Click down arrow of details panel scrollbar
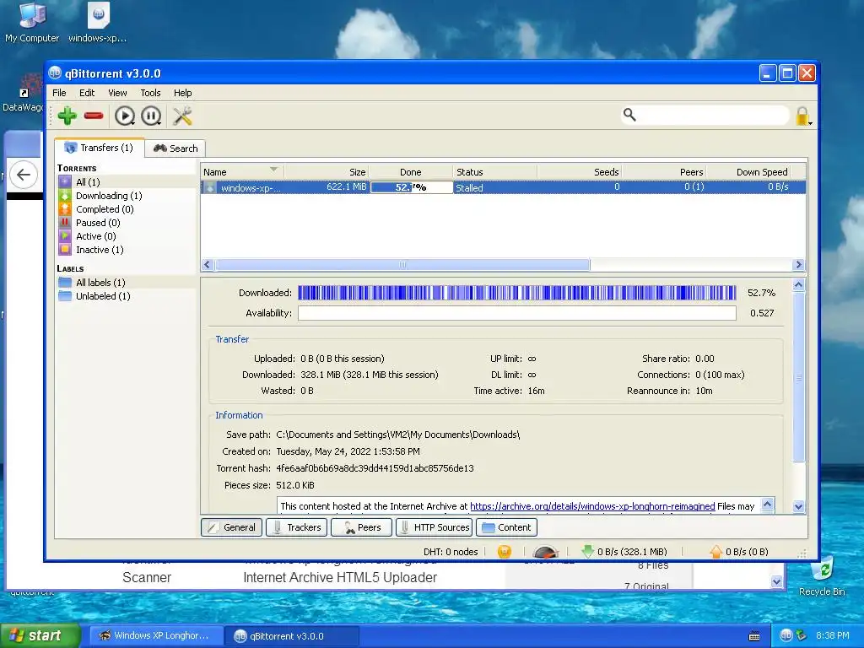The height and width of the screenshot is (648, 864). (798, 506)
